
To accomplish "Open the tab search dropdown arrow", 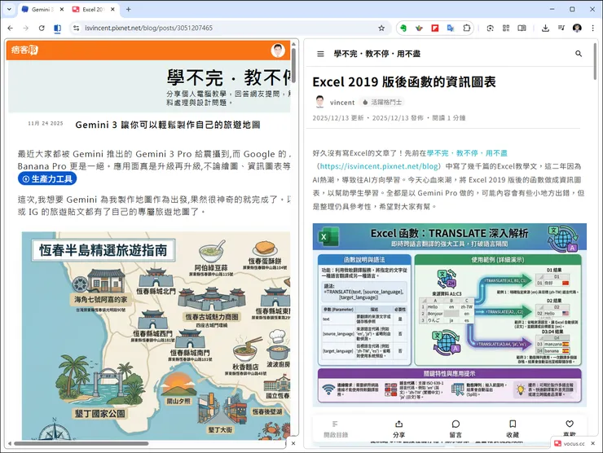I will [x=9, y=9].
